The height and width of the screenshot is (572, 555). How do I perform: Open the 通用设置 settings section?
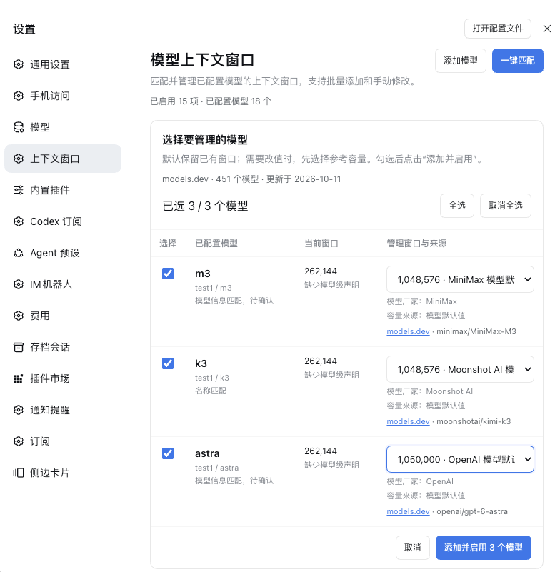(x=63, y=64)
